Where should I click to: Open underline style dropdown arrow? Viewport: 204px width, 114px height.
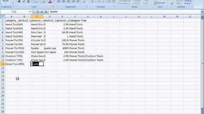point(32,1)
